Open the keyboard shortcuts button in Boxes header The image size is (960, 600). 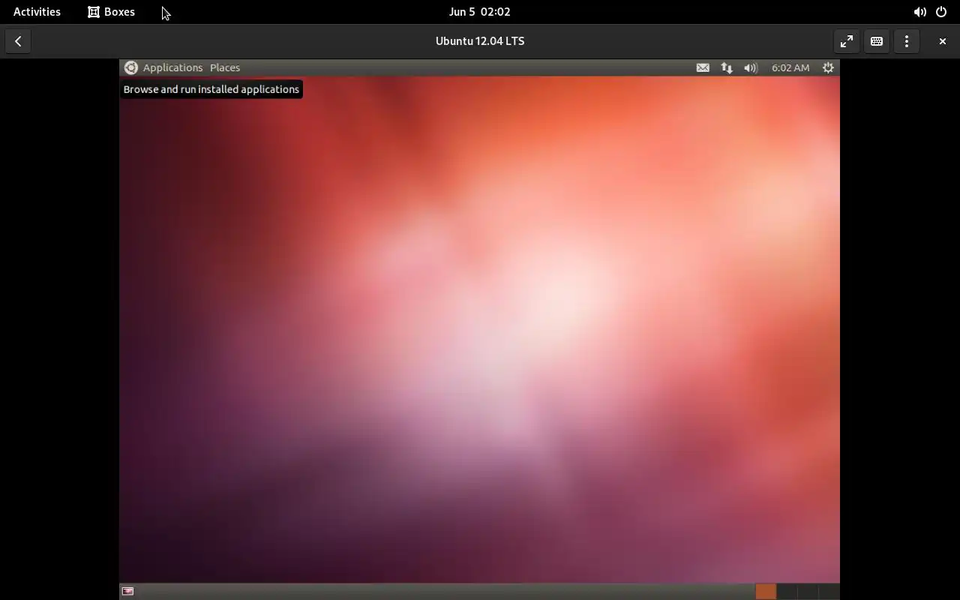pos(877,41)
